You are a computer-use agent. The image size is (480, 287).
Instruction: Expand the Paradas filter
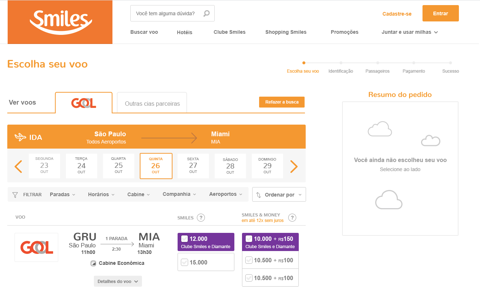(x=63, y=194)
